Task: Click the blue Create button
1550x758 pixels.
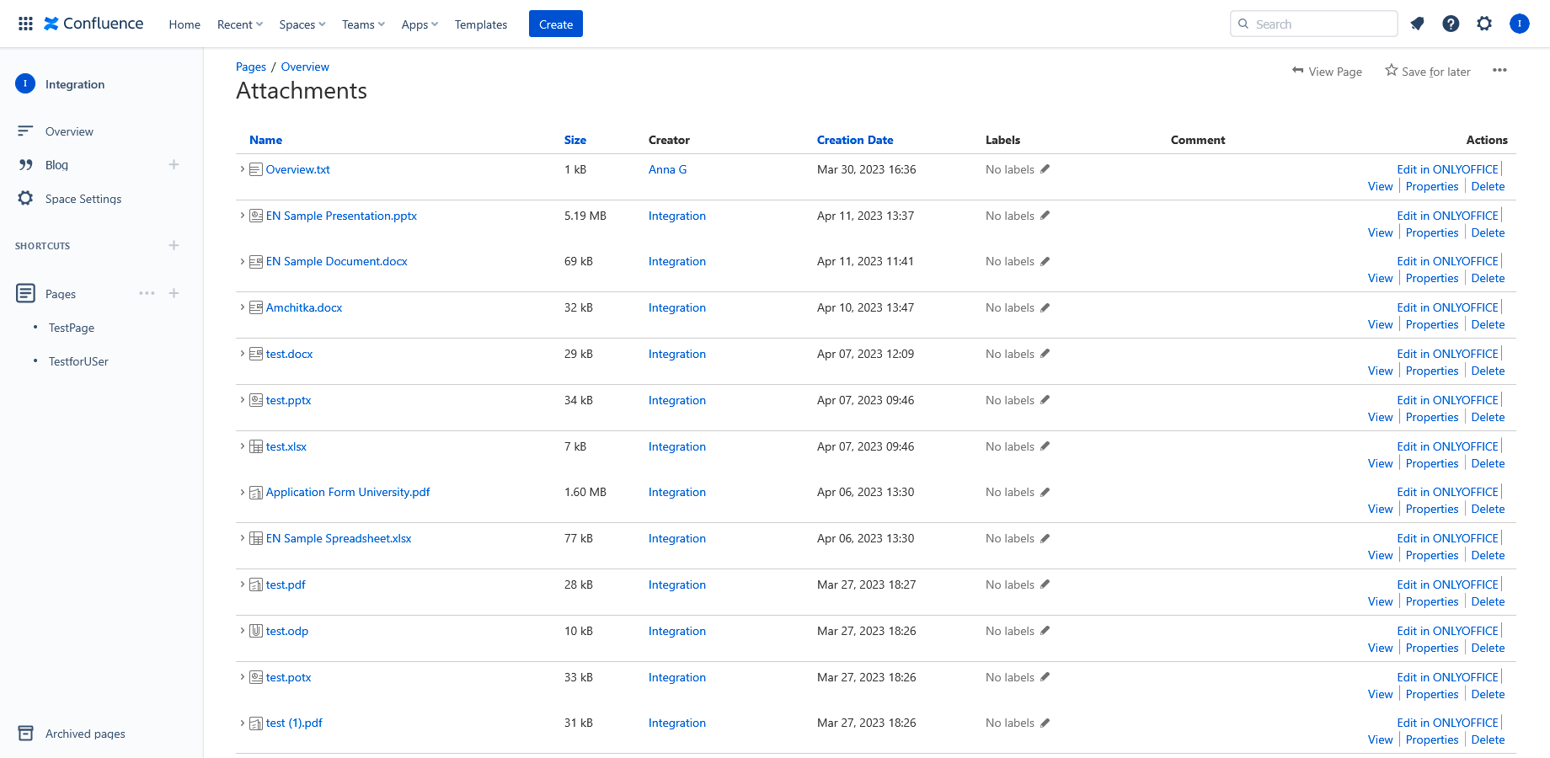Action: [x=556, y=24]
